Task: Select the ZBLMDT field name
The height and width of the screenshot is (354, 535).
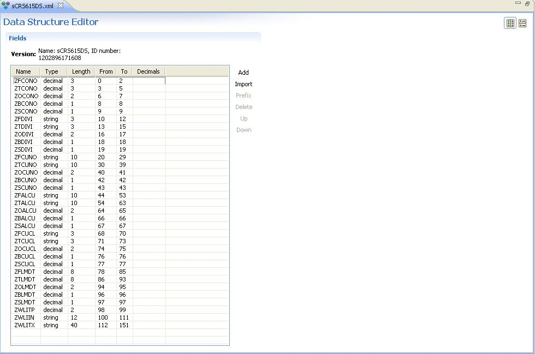Action: click(x=25, y=295)
